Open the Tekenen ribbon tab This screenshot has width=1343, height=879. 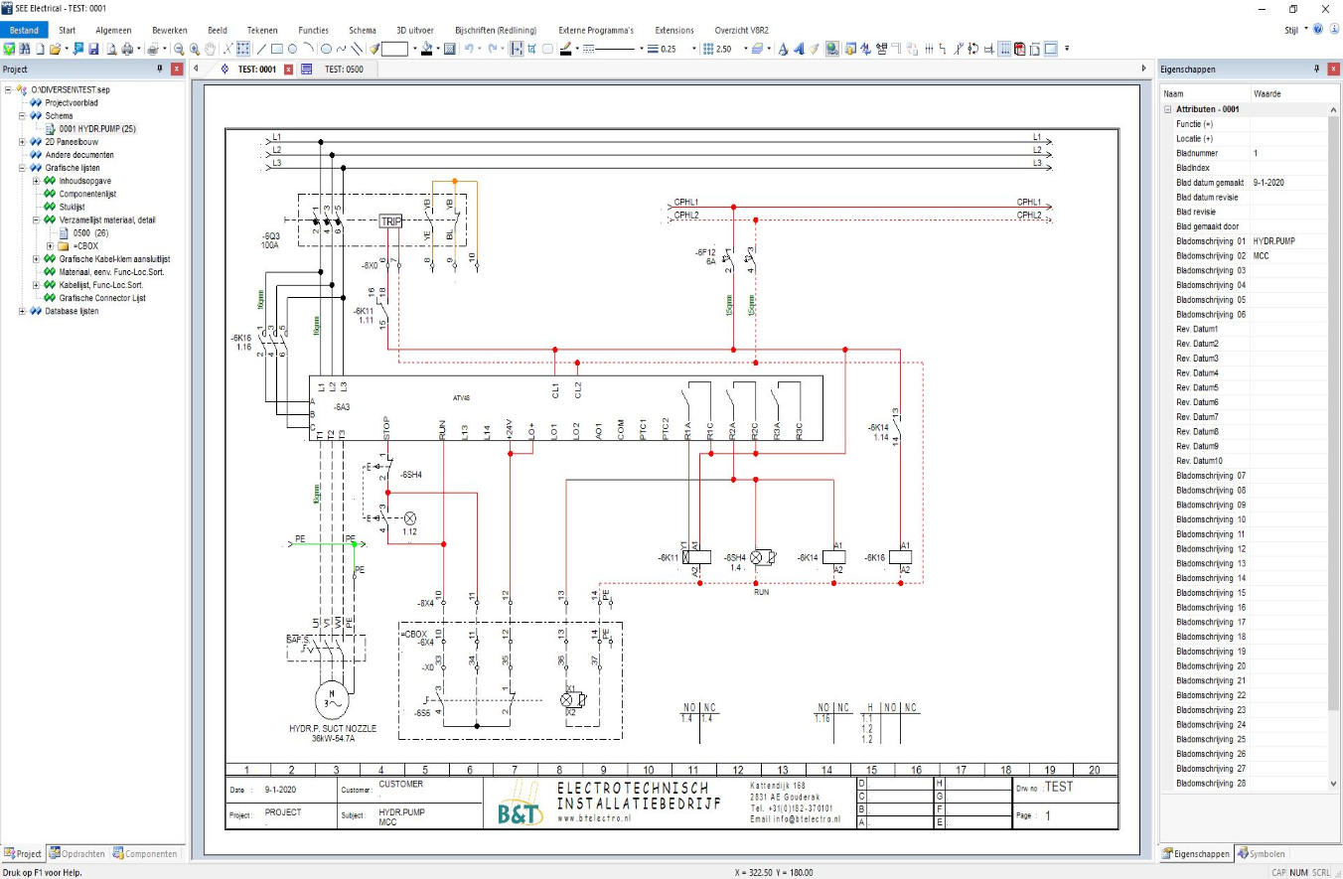coord(262,30)
